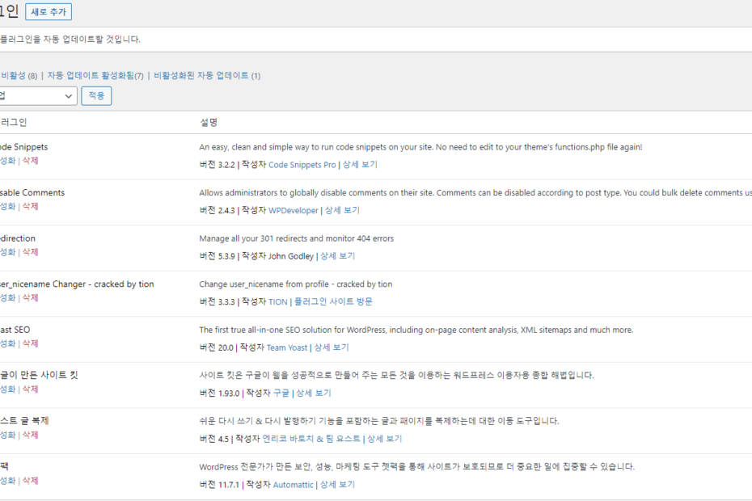The height and width of the screenshot is (501, 752).
Task: Activate the user_nicename Changer plugin
Action: point(7,297)
